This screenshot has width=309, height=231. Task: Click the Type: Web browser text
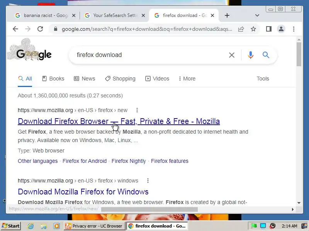coord(41,151)
